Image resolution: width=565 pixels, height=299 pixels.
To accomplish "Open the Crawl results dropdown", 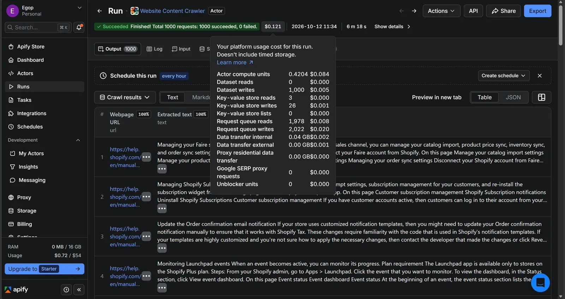I will click(125, 97).
